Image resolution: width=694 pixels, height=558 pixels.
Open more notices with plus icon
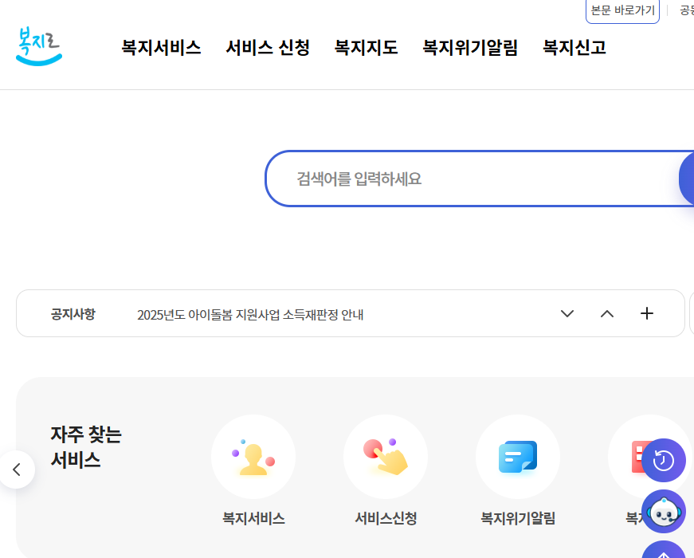click(x=647, y=313)
